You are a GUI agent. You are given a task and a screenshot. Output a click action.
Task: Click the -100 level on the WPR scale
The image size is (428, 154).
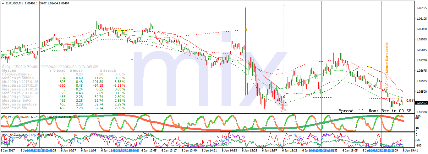(419, 145)
